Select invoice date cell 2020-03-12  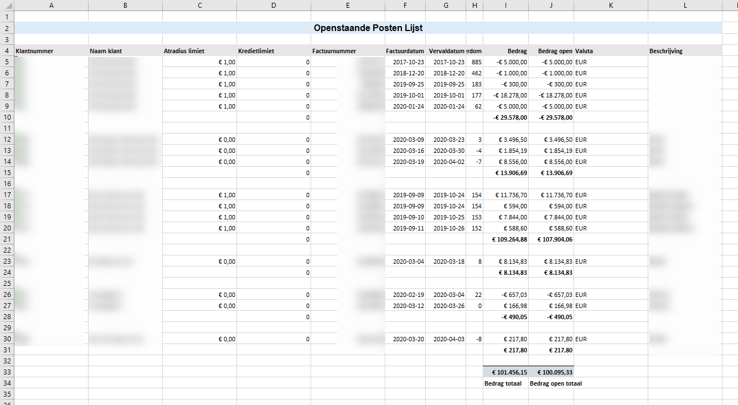pyautogui.click(x=406, y=305)
